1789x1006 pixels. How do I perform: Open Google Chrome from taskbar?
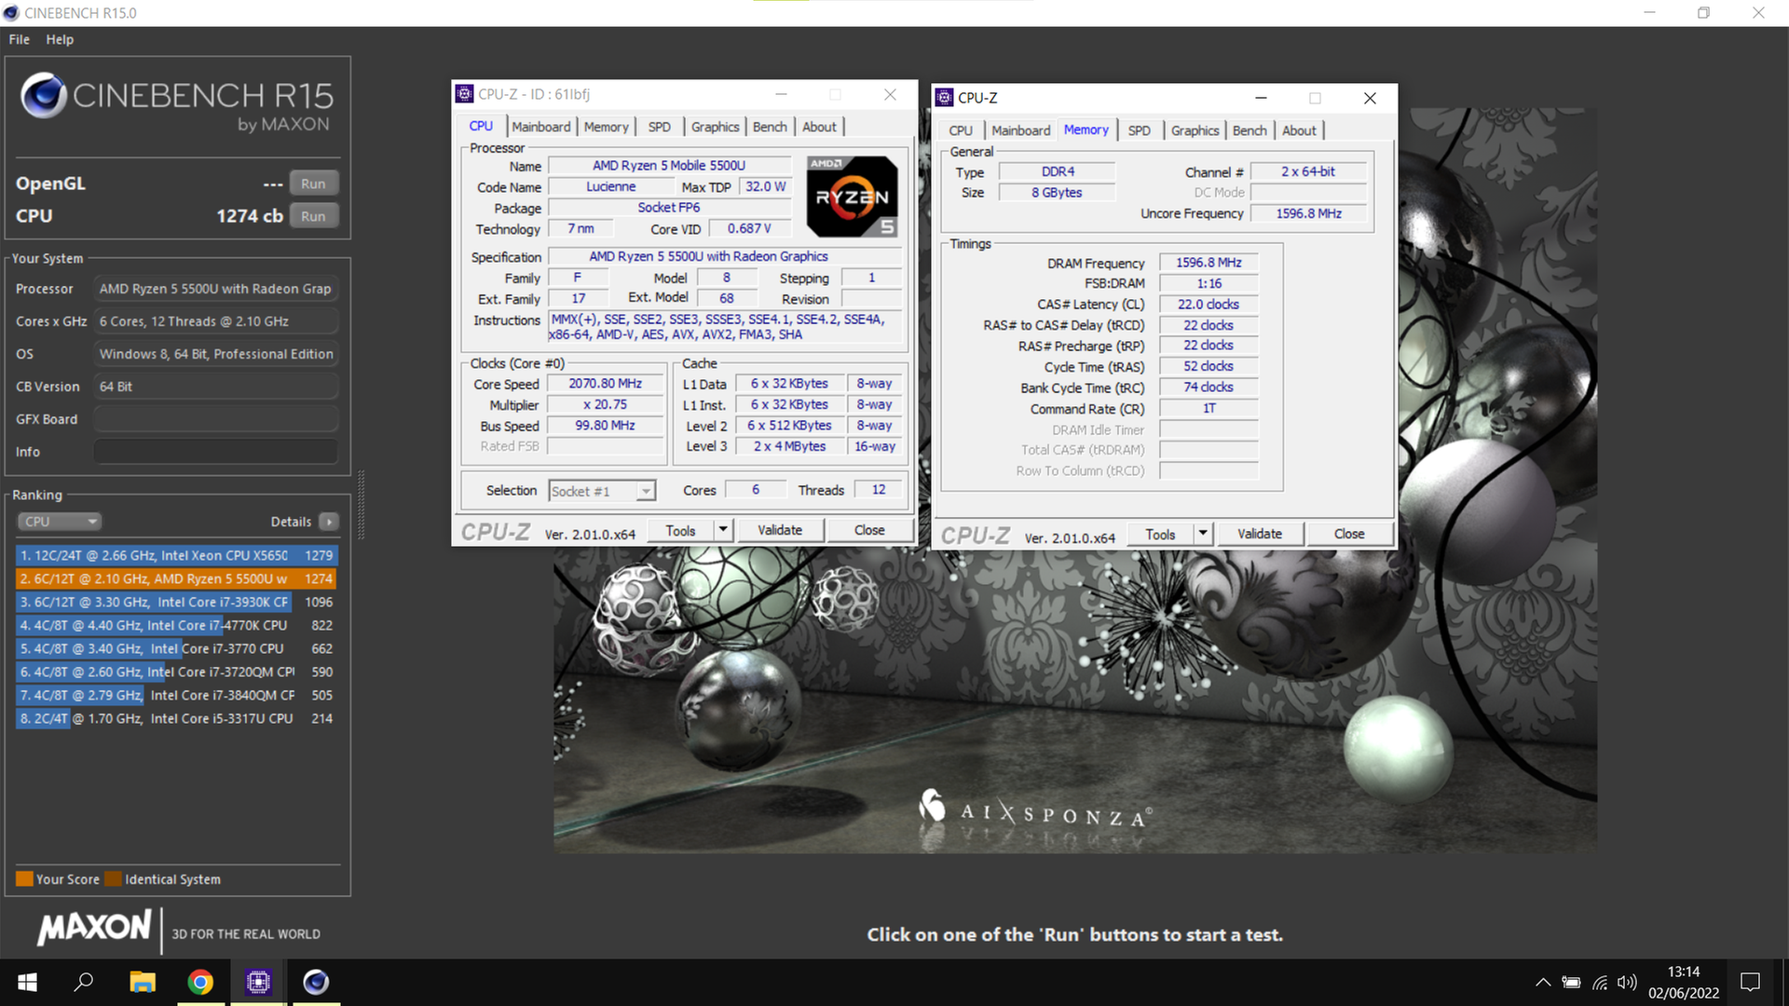[x=200, y=982]
